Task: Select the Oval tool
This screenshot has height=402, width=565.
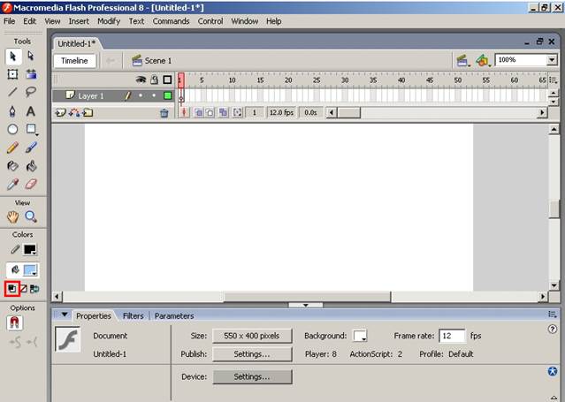Action: tap(12, 129)
